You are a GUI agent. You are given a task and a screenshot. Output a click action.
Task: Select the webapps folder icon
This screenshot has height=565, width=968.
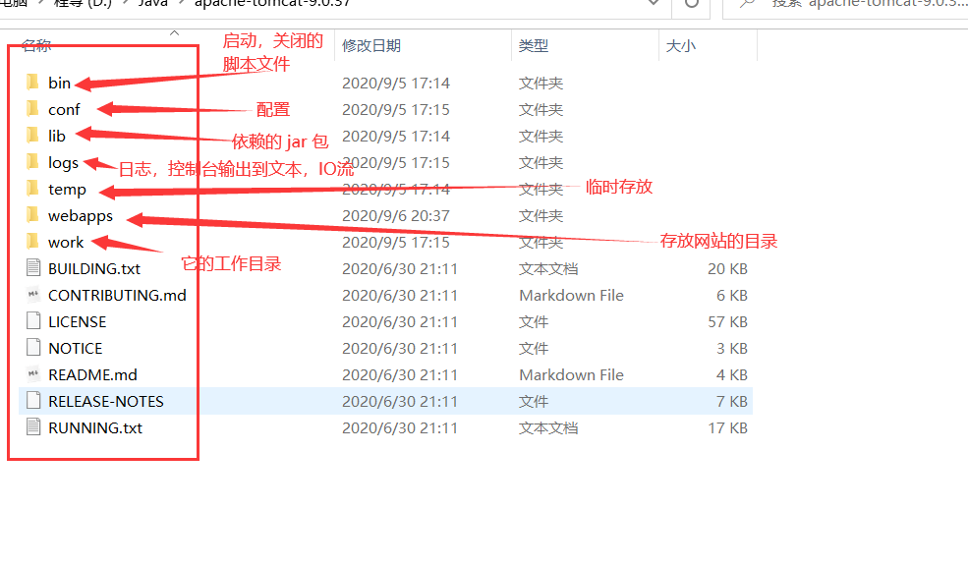[x=33, y=215]
